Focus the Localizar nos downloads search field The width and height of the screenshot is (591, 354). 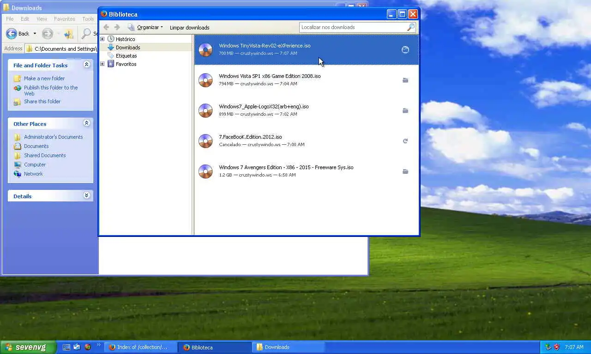(x=353, y=27)
